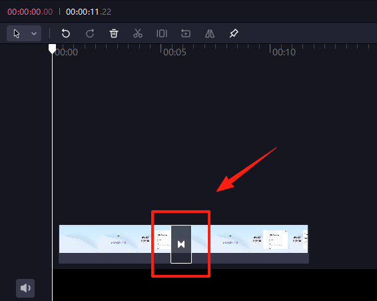
Task: Delete selected clip with trash icon
Action: (114, 33)
